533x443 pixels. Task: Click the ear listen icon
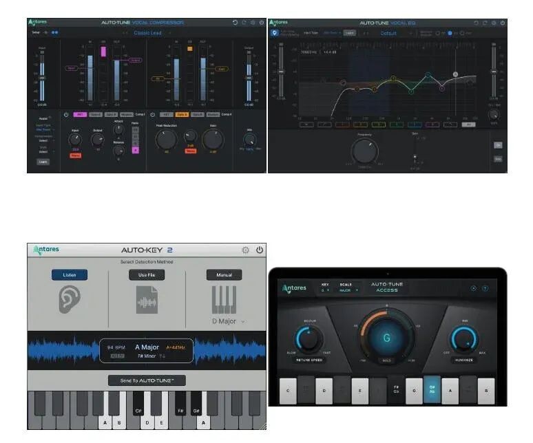[x=70, y=299]
